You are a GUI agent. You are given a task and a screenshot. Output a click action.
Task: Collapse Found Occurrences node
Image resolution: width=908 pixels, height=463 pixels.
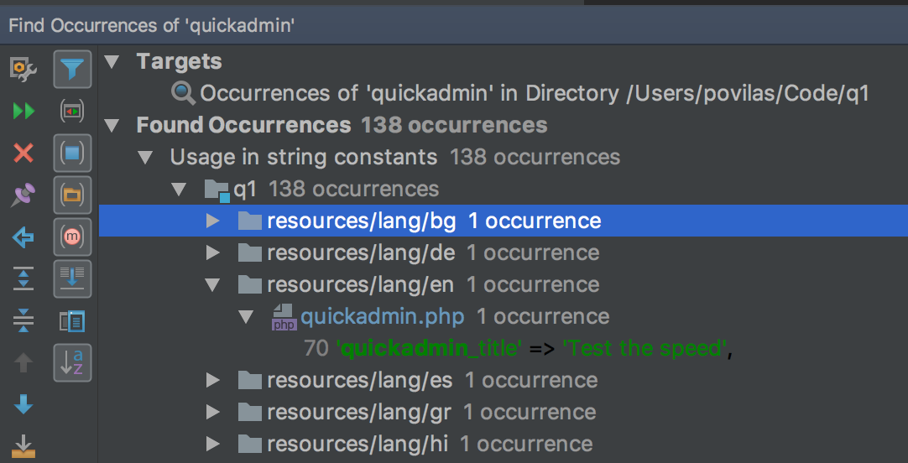click(112, 125)
